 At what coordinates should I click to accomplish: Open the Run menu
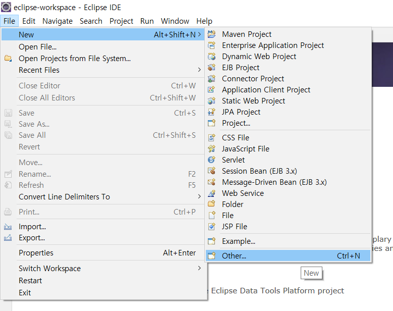pos(147,21)
